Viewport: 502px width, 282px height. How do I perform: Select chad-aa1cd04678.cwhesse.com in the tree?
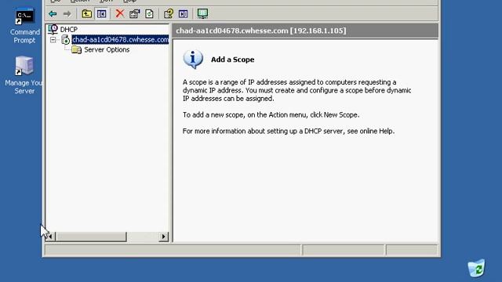coord(120,40)
